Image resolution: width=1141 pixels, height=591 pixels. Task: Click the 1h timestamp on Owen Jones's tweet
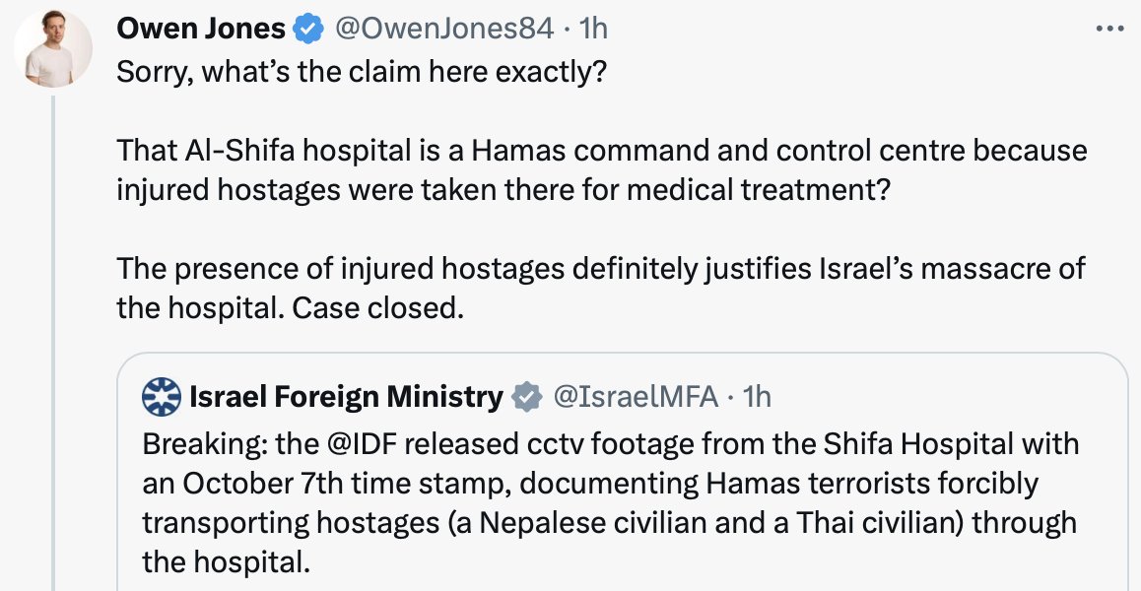[593, 30]
